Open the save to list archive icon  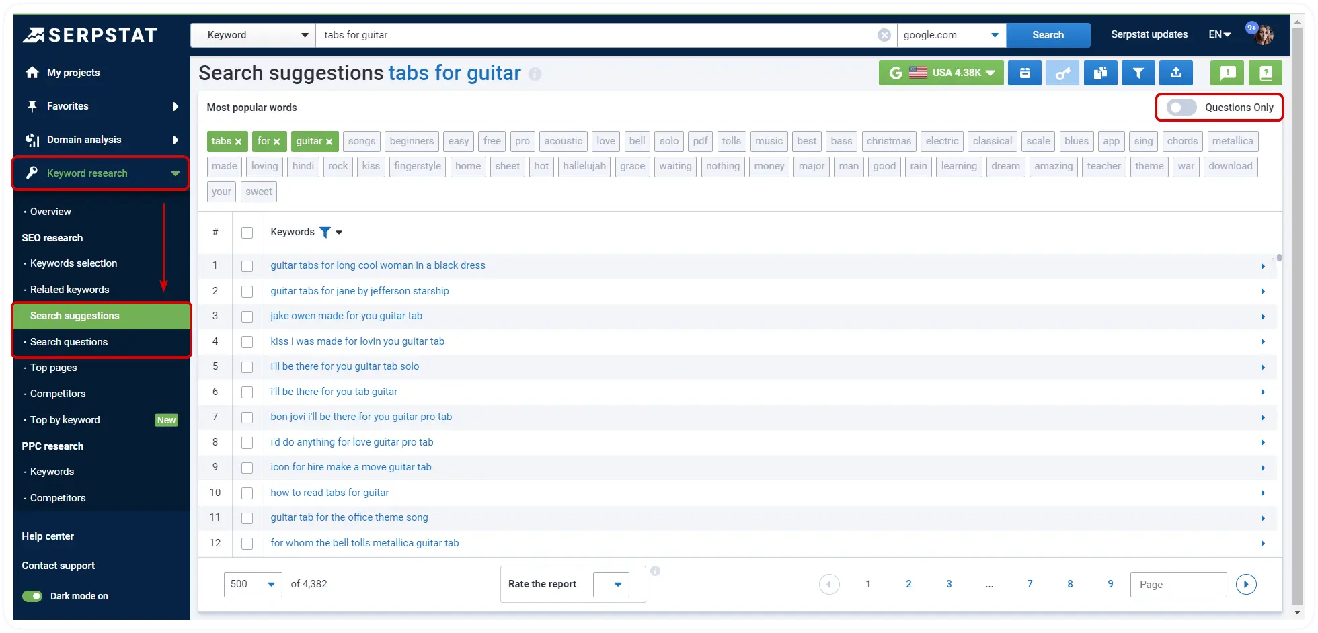1024,73
